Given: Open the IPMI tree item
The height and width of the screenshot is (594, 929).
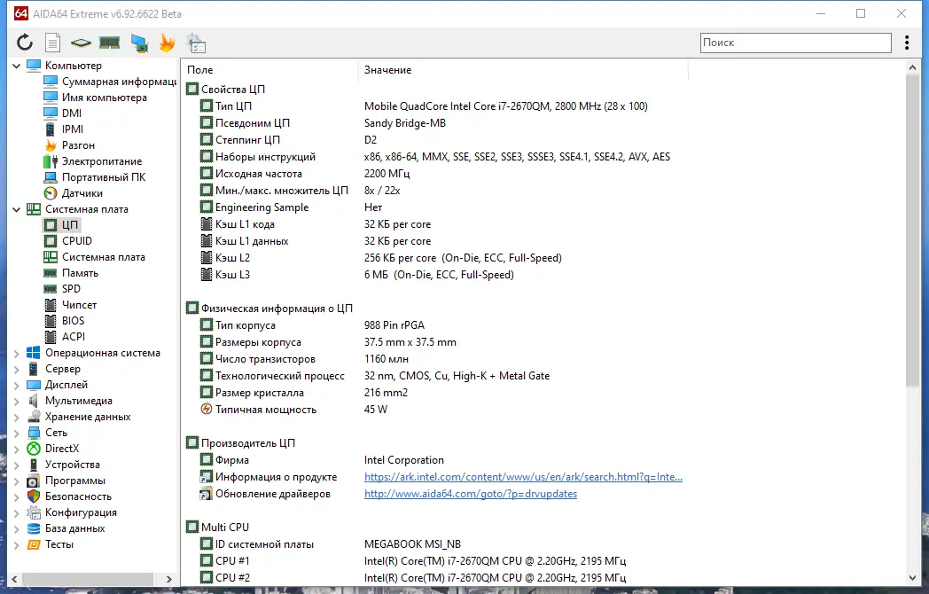Looking at the screenshot, I should point(64,129).
